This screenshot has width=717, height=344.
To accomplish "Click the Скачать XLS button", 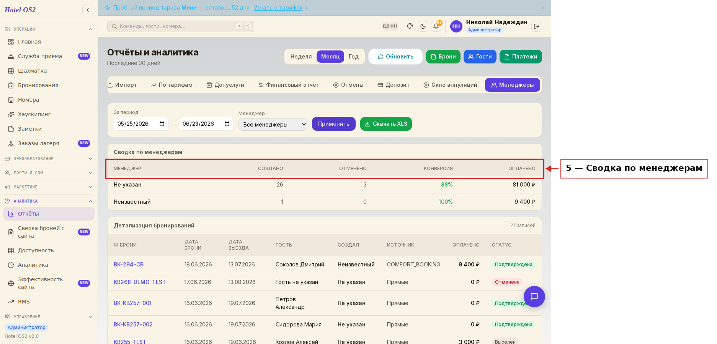I will point(386,124).
